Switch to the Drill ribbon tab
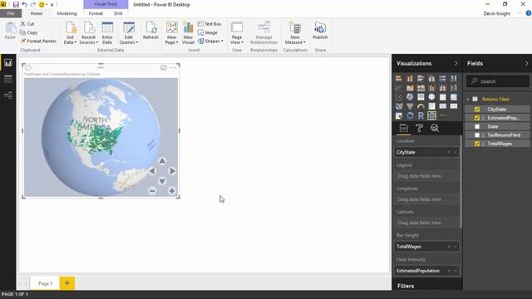Image resolution: width=532 pixels, height=299 pixels. pos(118,13)
